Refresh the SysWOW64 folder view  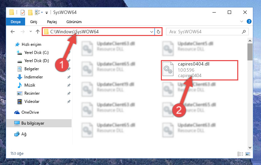[159, 32]
